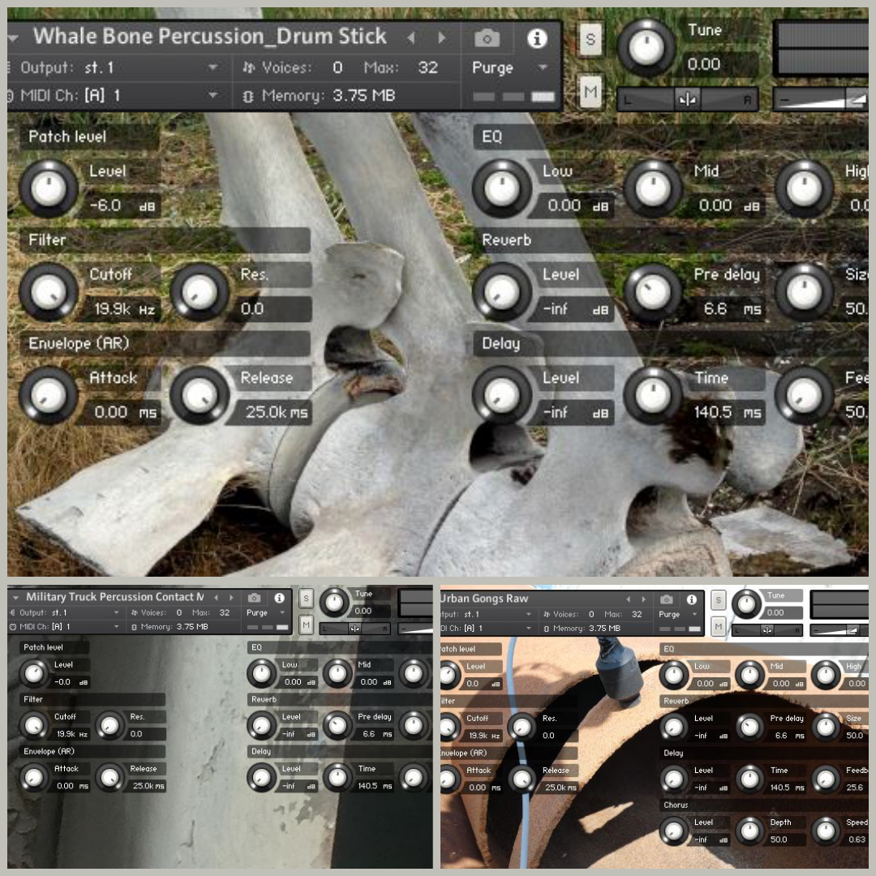Go to previous preset arrow in Whale Bone header
Screen dimensions: 876x876
pos(411,38)
